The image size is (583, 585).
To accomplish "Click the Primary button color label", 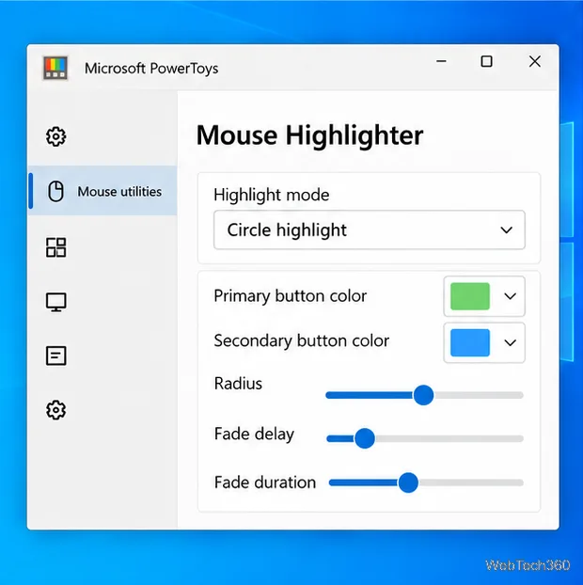I will 291,296.
